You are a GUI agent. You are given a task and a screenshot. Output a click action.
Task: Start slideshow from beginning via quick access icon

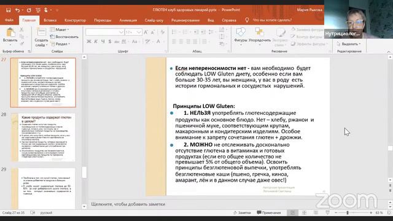pos(38,10)
